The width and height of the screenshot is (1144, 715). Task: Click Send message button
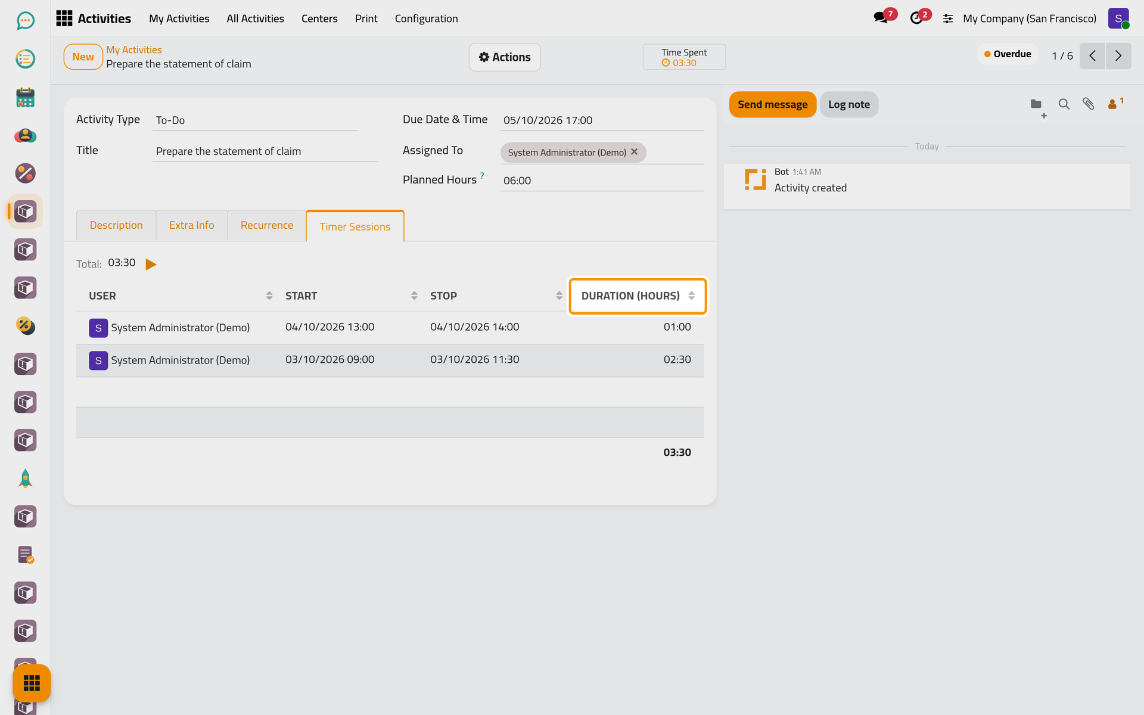(773, 104)
